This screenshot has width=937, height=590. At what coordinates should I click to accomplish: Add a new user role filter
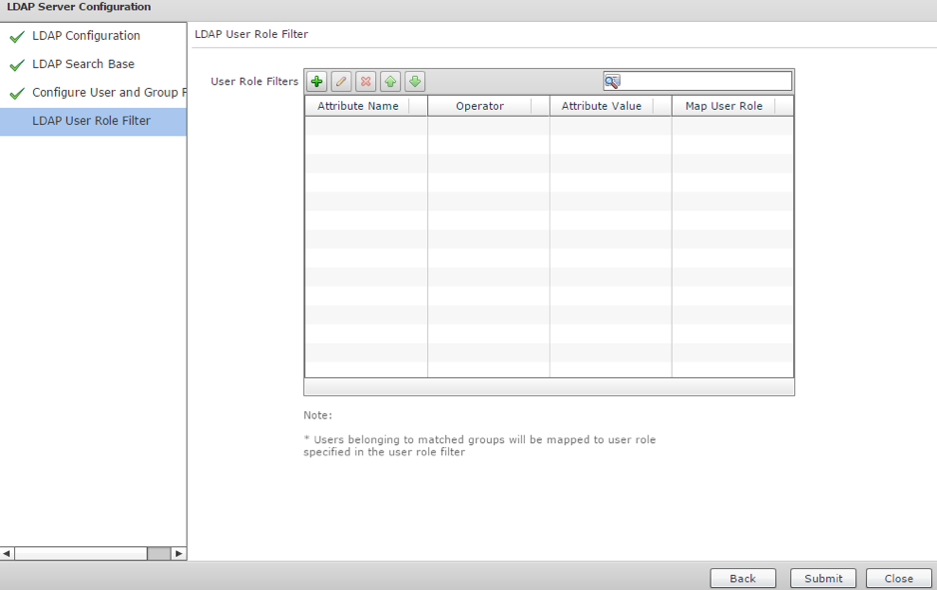[317, 82]
